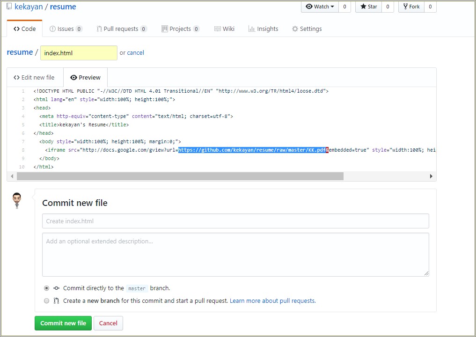The image size is (476, 337).
Task: Open Projects via its board icon
Action: point(164,29)
